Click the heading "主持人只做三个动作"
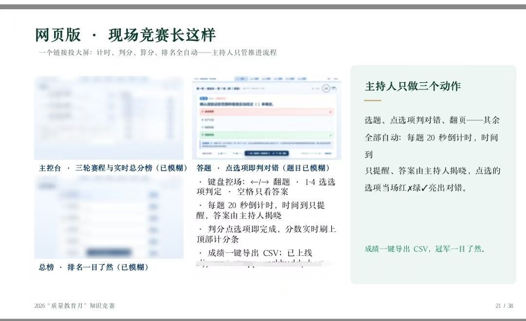The width and height of the screenshot is (526, 321). 413,86
